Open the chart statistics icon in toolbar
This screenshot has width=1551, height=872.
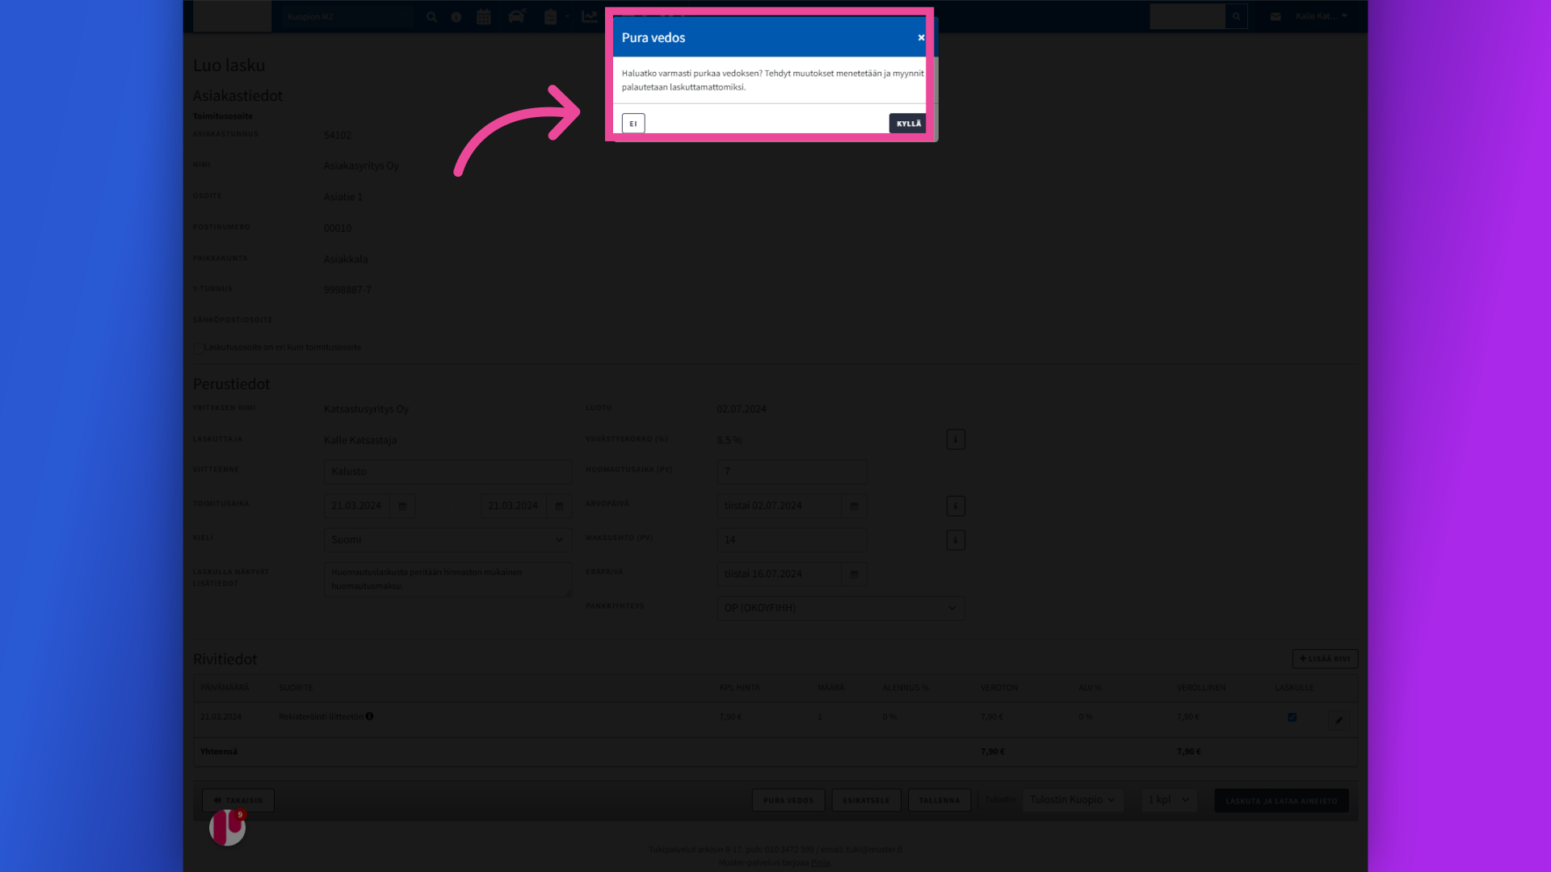(590, 16)
